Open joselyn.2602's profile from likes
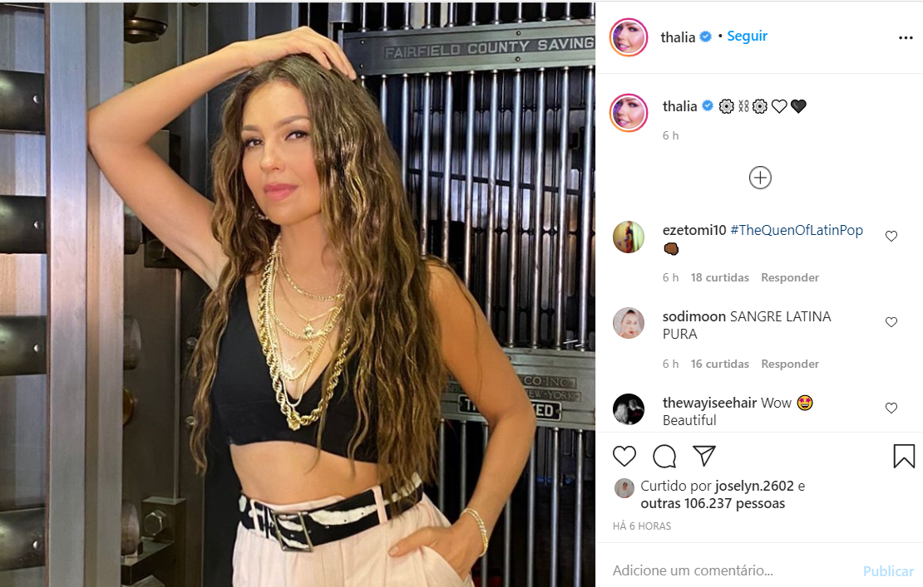This screenshot has height=587, width=923. coord(755,486)
